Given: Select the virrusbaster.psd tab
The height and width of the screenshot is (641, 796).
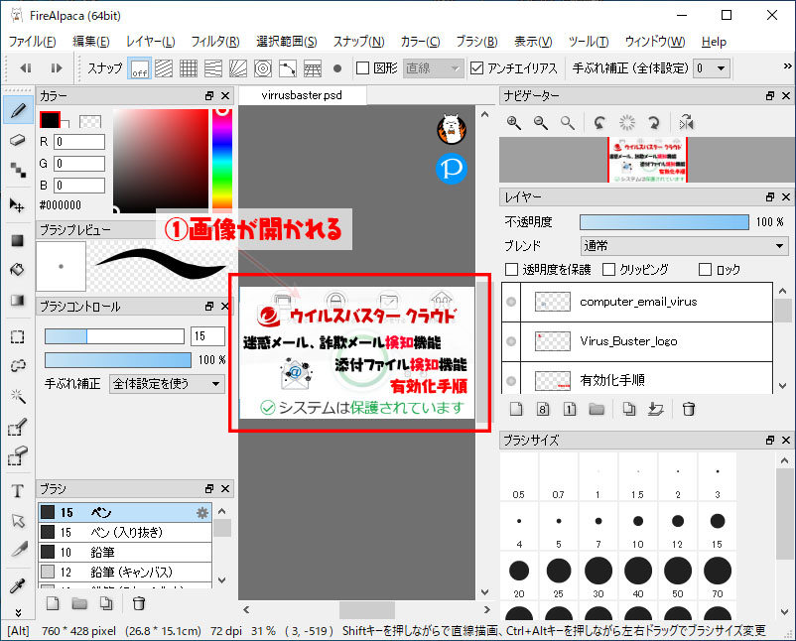Looking at the screenshot, I should click(x=302, y=95).
